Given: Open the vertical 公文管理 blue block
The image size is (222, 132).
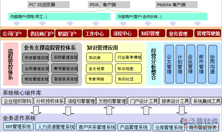Looking at the screenshot, I should pyautogui.click(x=169, y=64).
